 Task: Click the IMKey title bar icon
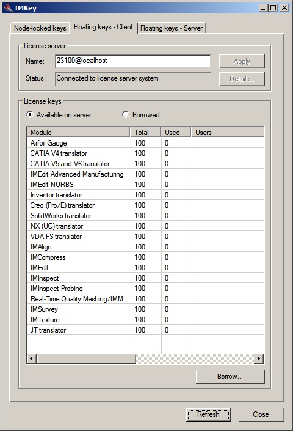(x=8, y=7)
